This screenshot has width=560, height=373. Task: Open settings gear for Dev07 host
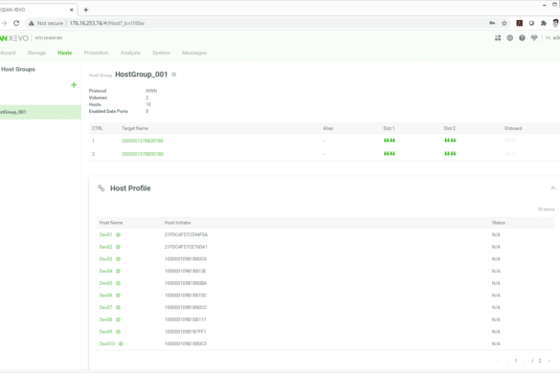tap(118, 308)
